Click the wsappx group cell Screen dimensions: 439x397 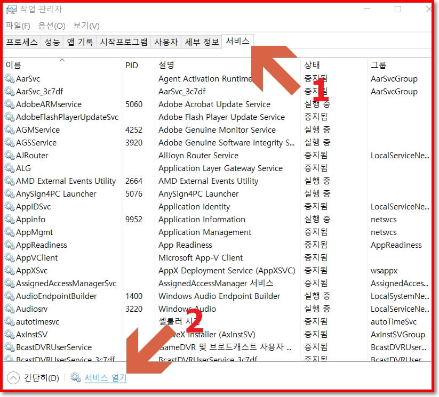(x=384, y=271)
